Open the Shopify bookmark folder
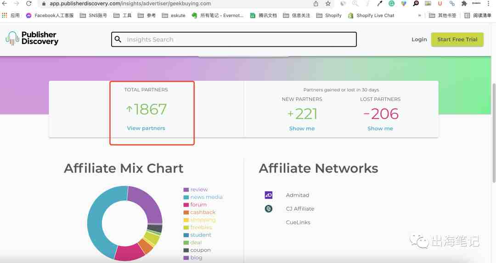Viewport: 496px width, 263px height. (329, 15)
